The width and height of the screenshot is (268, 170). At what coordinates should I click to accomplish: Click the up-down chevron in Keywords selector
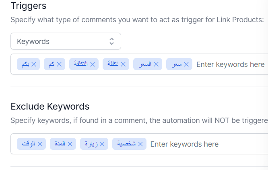coord(111,41)
